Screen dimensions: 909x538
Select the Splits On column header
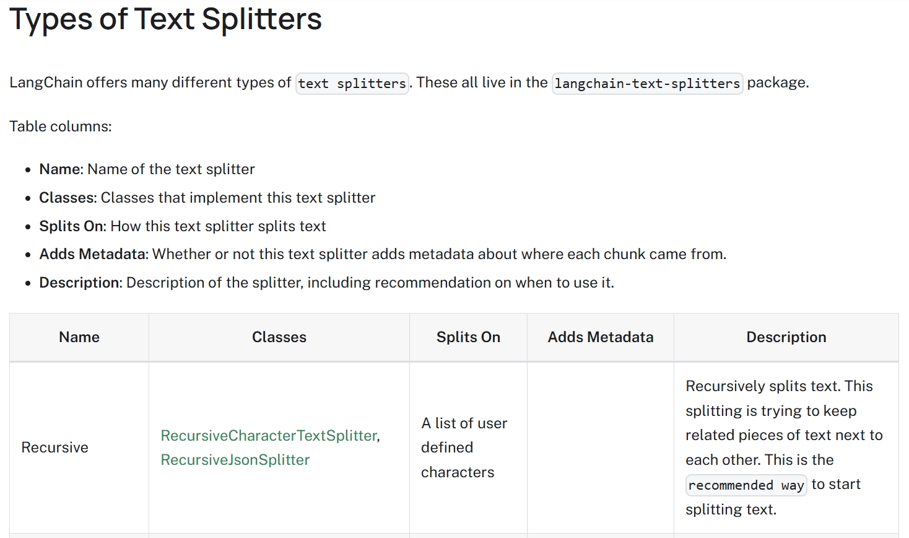click(468, 337)
